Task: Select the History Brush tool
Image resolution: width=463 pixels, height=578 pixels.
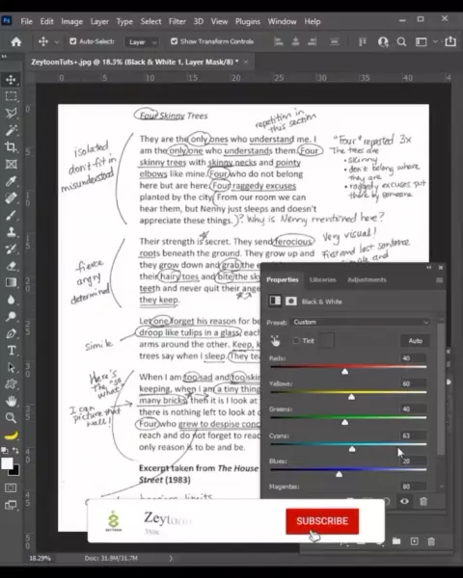Action: point(11,249)
